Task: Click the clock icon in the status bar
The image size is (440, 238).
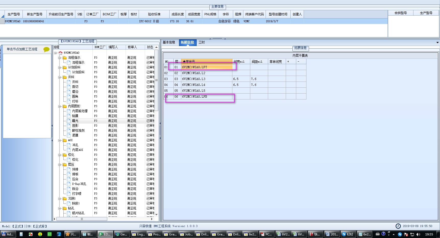Action: 398,226
